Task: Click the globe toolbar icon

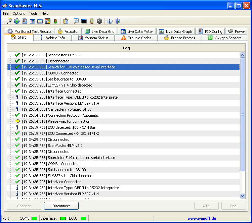Action: tap(17, 21)
